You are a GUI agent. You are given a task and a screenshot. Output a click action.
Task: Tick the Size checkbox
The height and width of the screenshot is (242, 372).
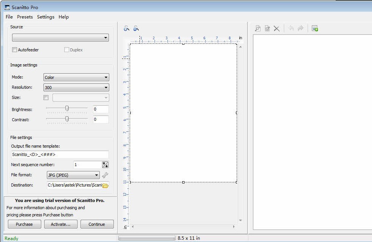(46, 98)
